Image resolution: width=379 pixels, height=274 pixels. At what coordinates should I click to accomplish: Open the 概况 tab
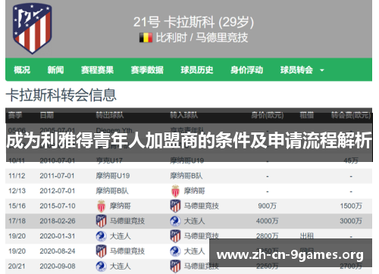(x=22, y=70)
